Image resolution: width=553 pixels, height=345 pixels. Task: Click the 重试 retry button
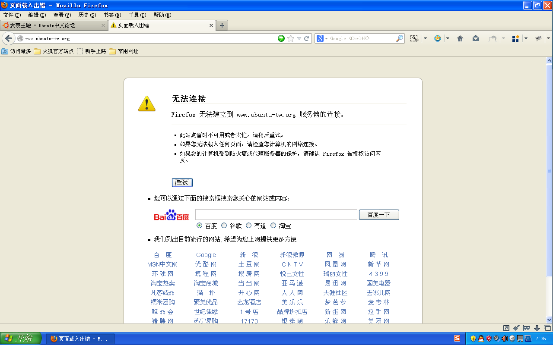click(182, 182)
